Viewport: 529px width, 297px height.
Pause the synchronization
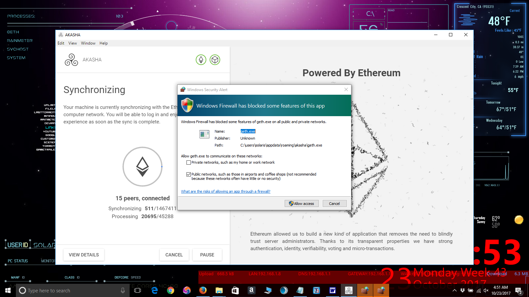[207, 255]
